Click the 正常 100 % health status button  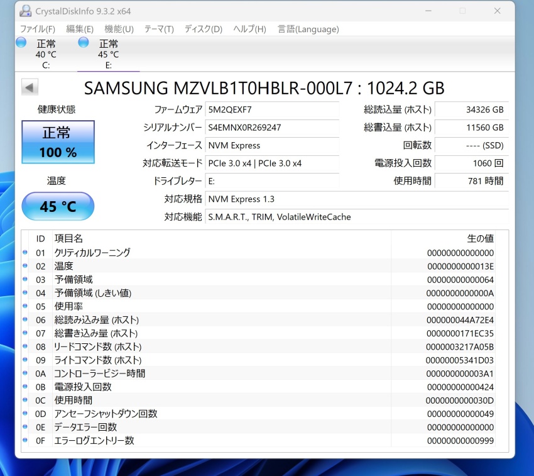58,142
